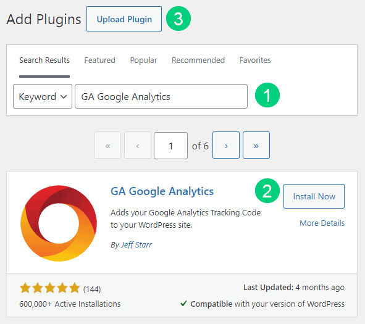Go to the previous results page

coord(138,146)
